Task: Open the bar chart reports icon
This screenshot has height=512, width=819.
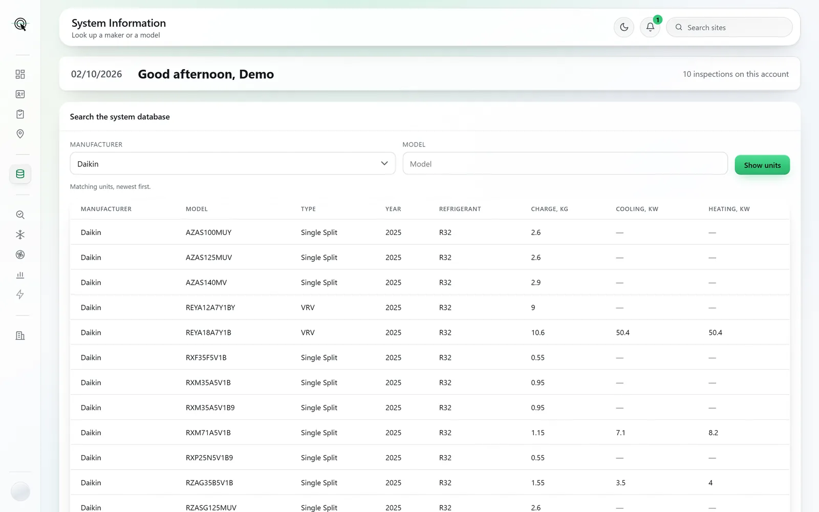Action: 20,274
